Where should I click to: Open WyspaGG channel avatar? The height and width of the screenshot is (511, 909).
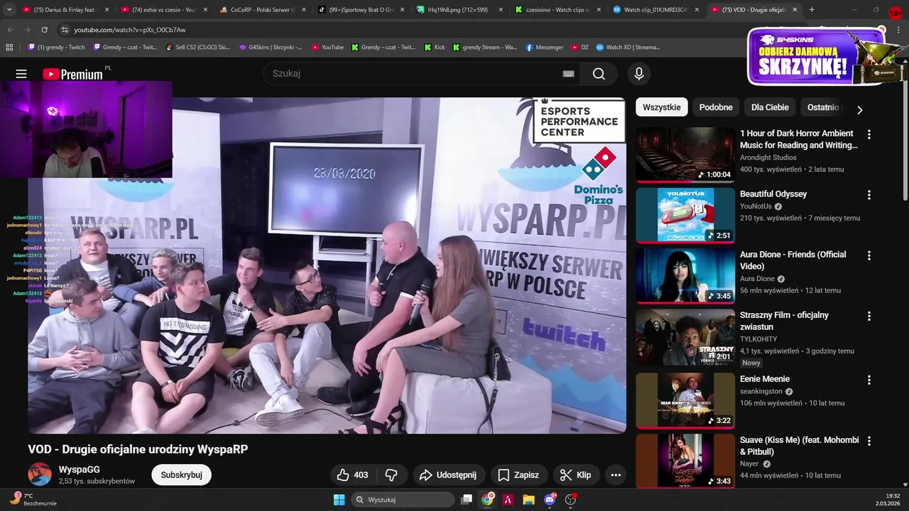40,475
